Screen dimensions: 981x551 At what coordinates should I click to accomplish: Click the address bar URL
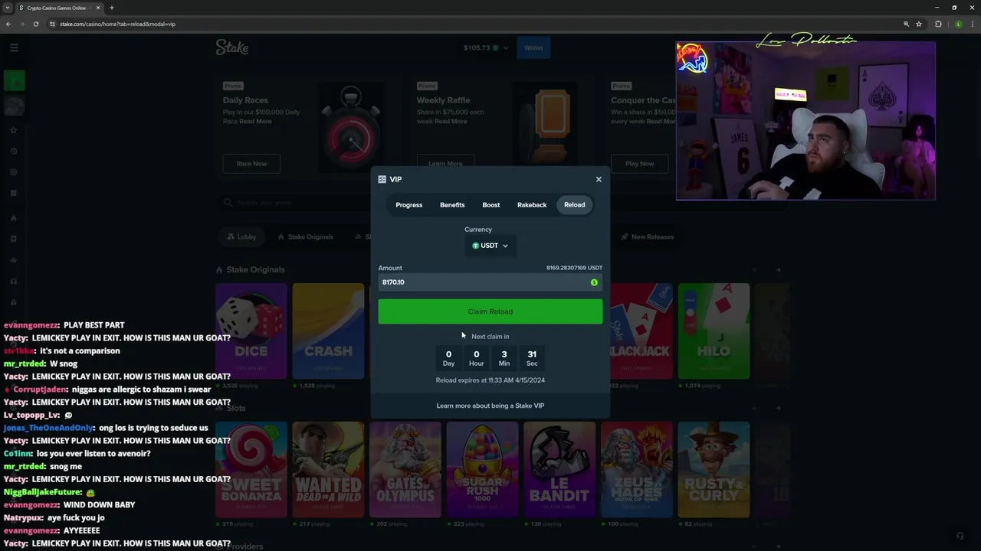(118, 24)
